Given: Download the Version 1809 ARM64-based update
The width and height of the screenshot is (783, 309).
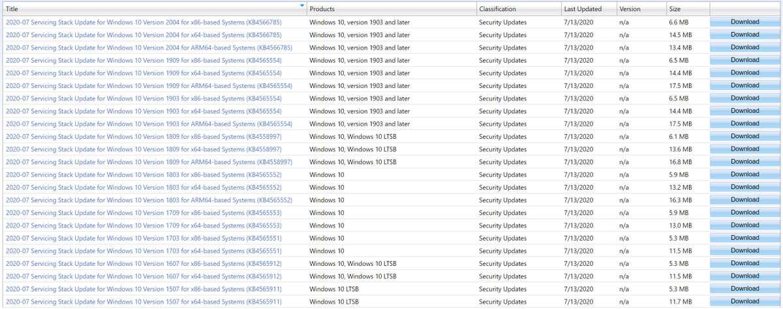Looking at the screenshot, I should 745,162.
